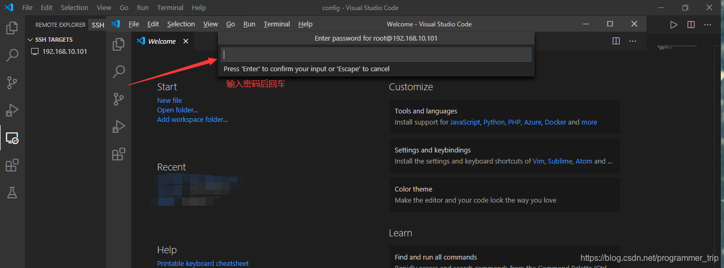Click the 'more' languages link
Screen dimensions: 724x268
(589, 122)
